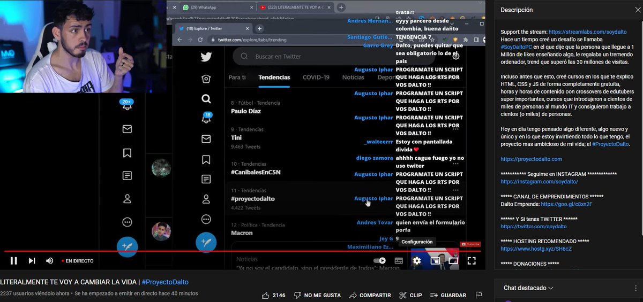Open Twitter more options circle beside Macron
Viewport: 643px width, 302px height.
click(x=206, y=219)
